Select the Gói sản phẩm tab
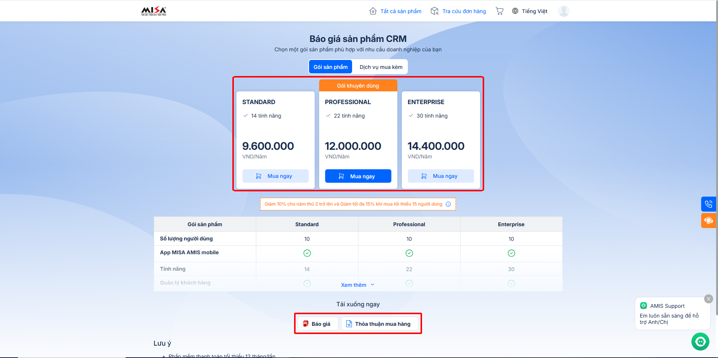Screen dimensions: 718x358 pos(330,67)
